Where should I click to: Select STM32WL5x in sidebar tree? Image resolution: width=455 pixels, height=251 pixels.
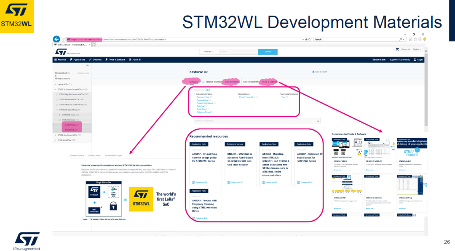(x=72, y=125)
